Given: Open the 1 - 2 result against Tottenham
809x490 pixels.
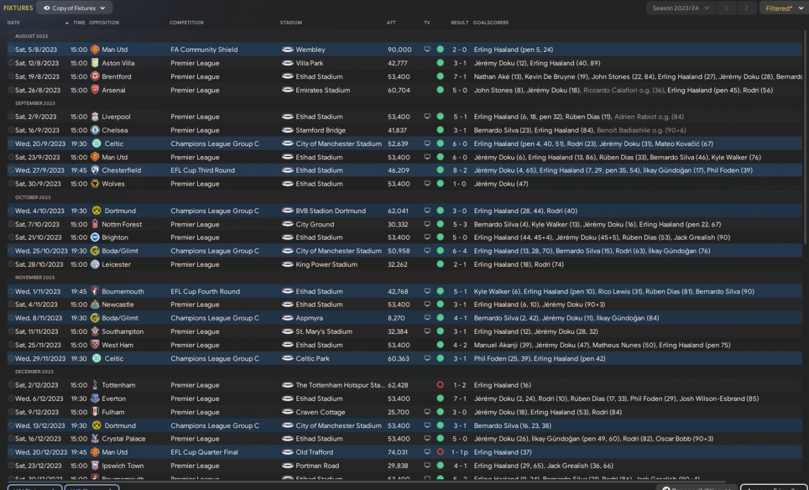Looking at the screenshot, I should point(459,385).
